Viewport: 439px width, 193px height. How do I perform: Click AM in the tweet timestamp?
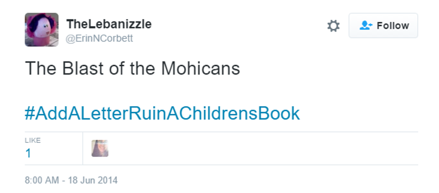click(x=52, y=180)
